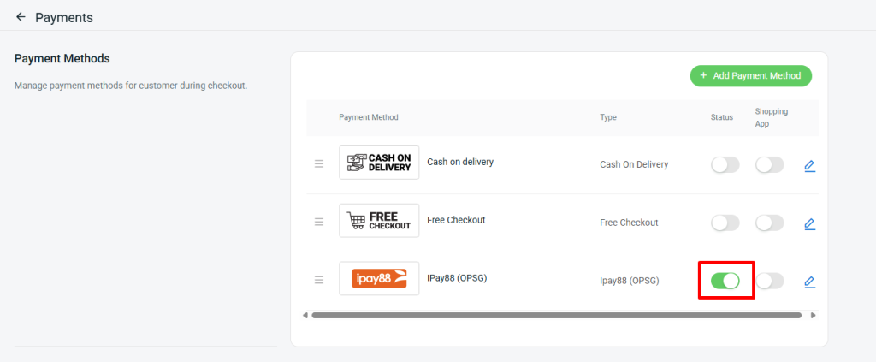Click the table's horizontal scrollbar thumb

(x=556, y=316)
